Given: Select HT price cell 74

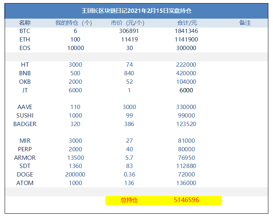Looking at the screenshot, I should pyautogui.click(x=130, y=65).
